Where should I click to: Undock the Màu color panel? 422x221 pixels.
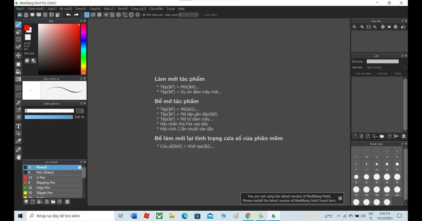pos(81,21)
